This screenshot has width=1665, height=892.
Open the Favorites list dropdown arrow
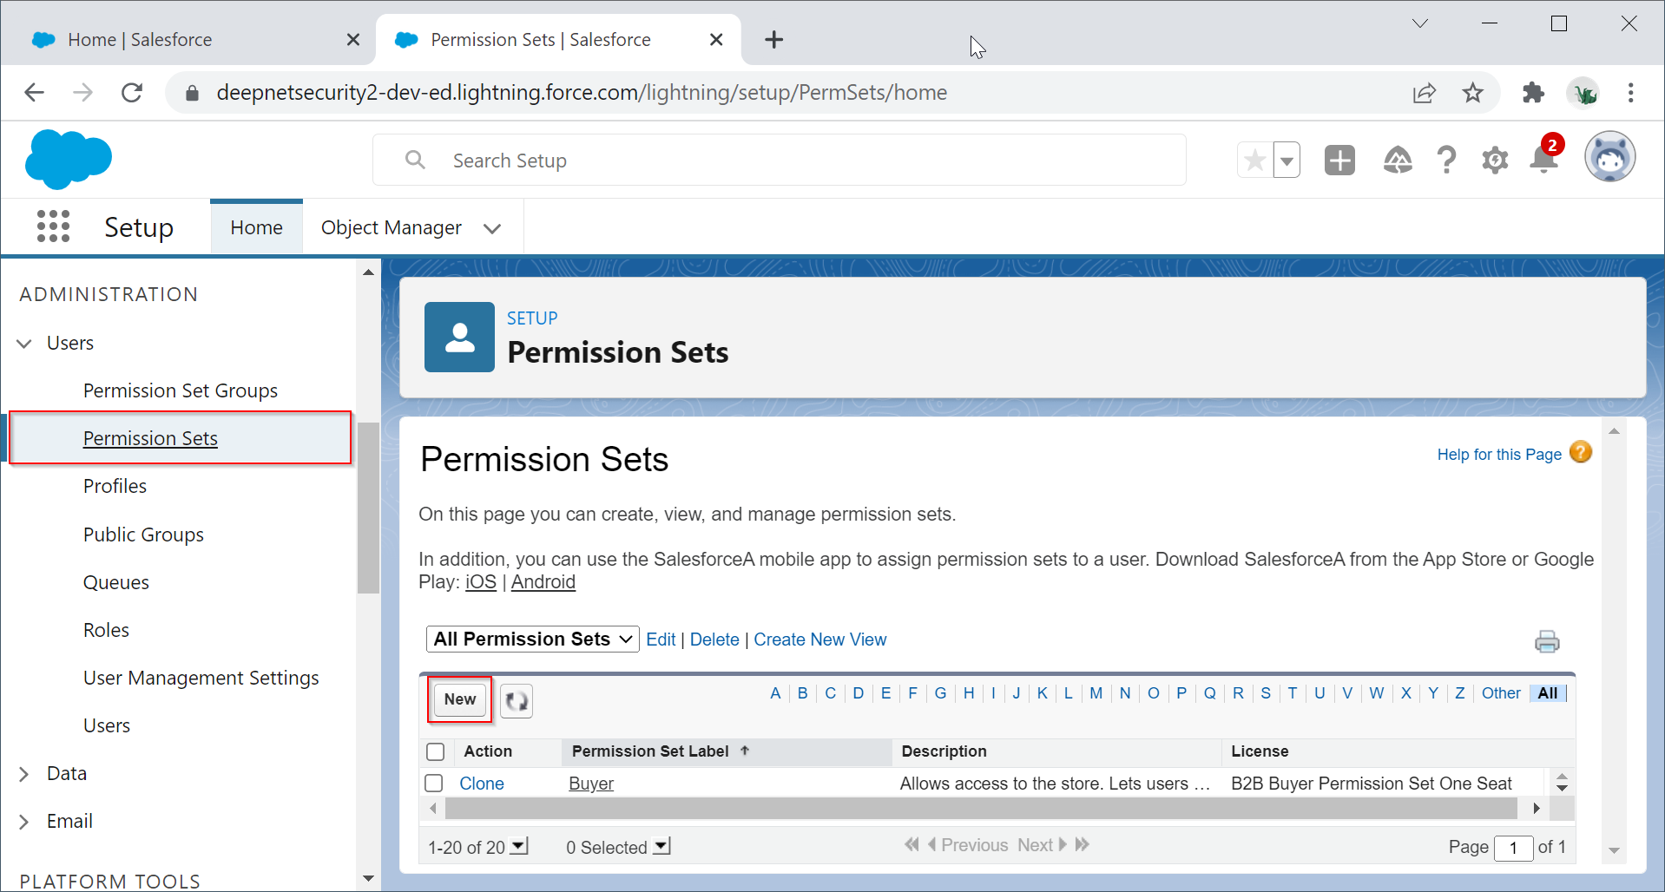point(1287,161)
